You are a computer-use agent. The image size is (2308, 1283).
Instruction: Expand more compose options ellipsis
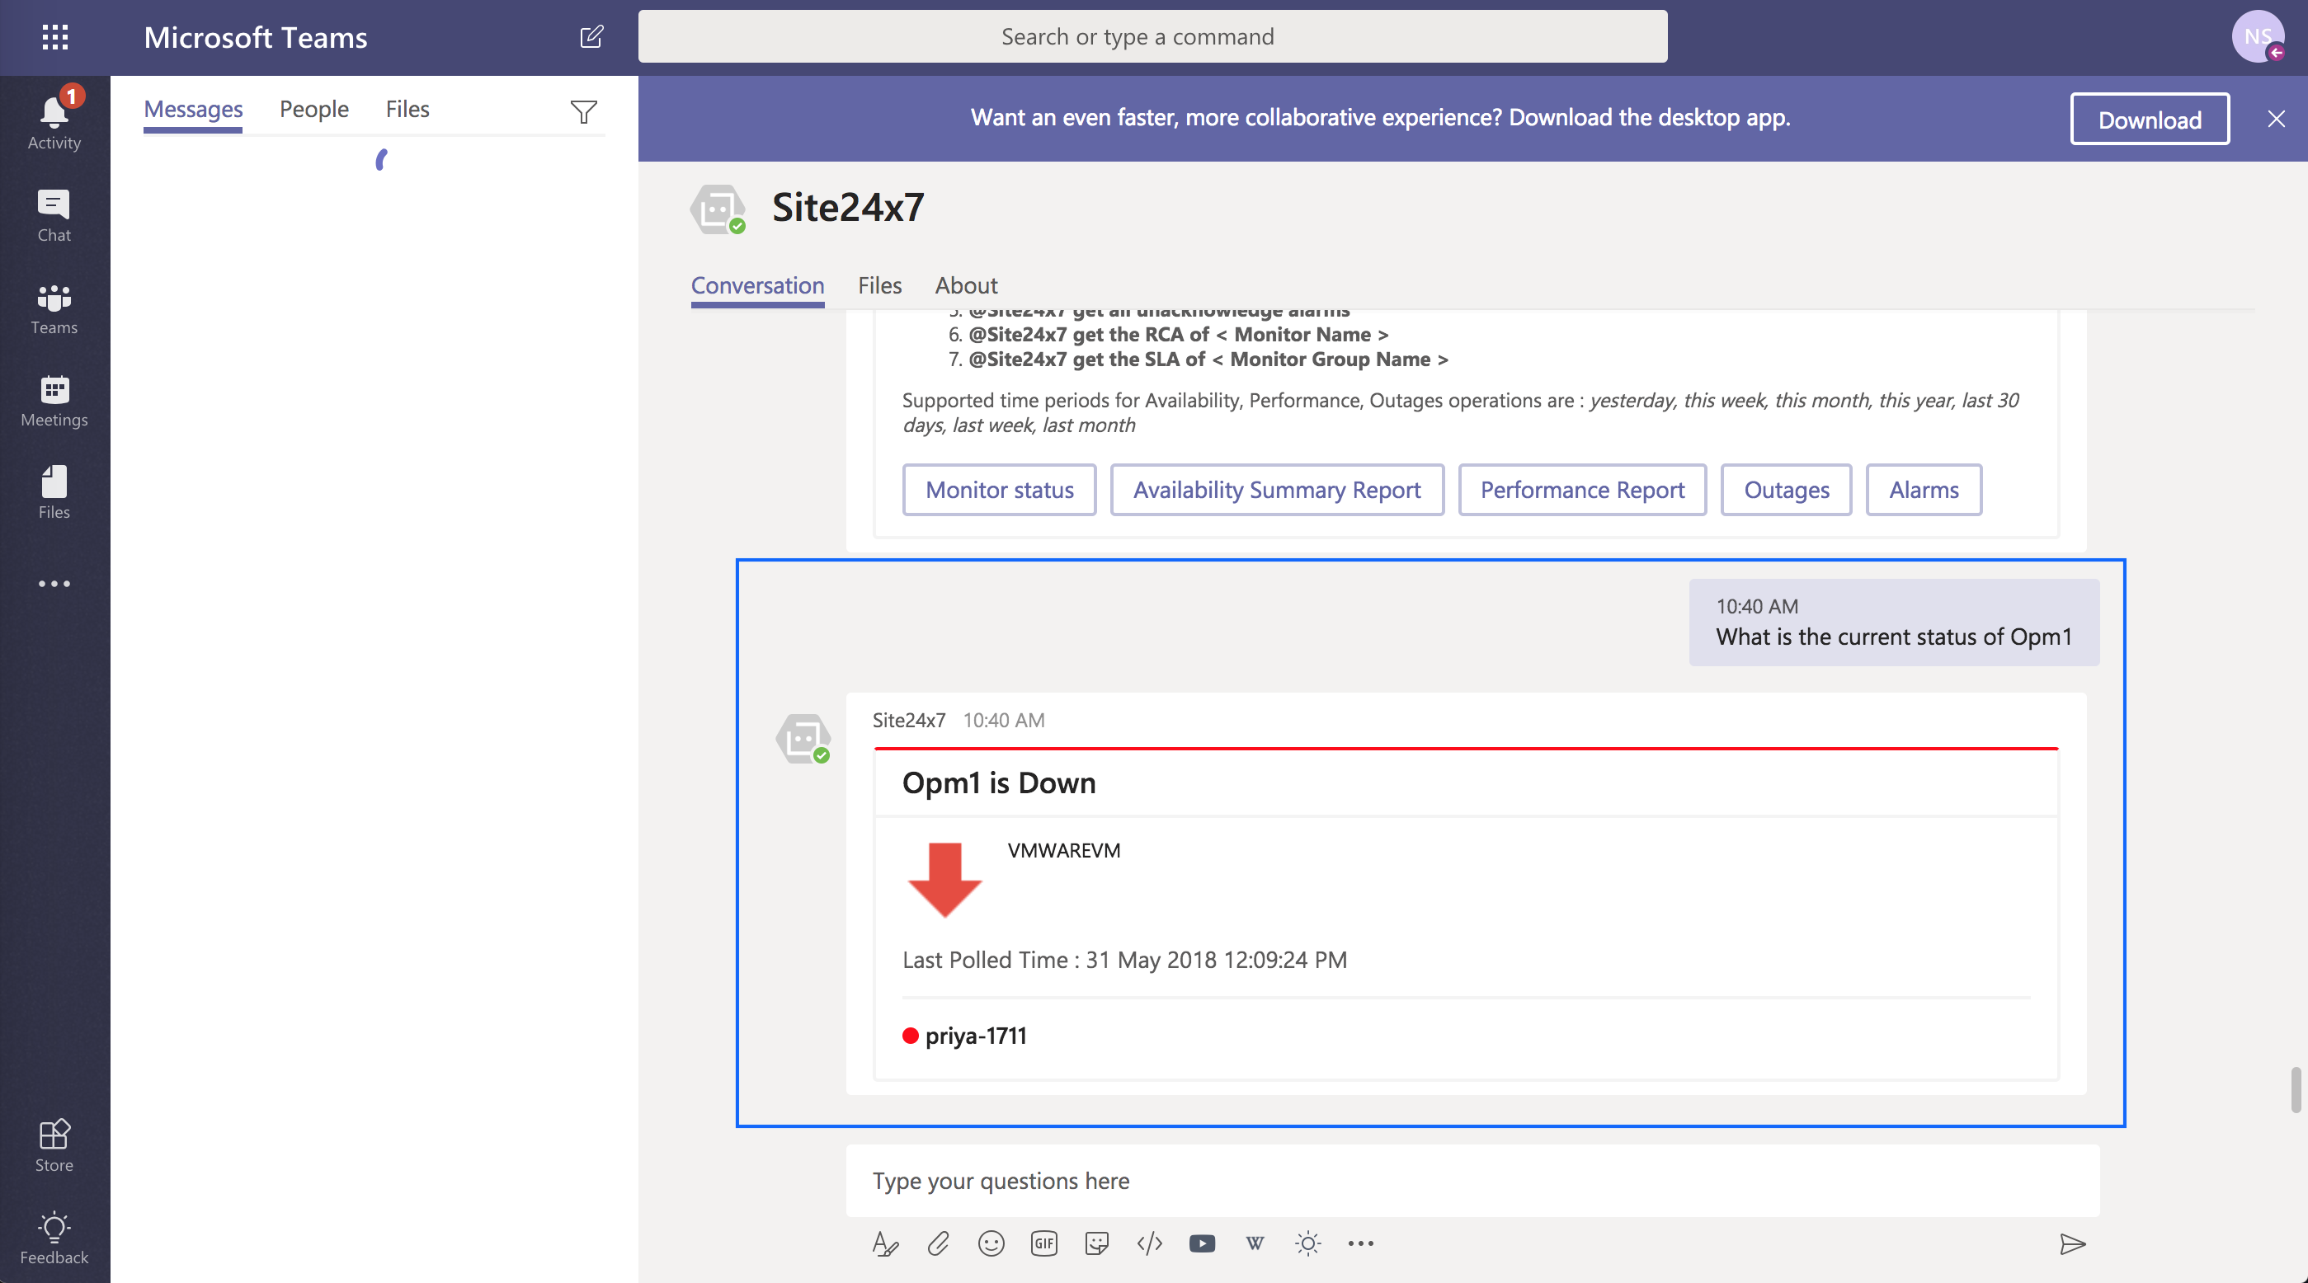(x=1360, y=1243)
